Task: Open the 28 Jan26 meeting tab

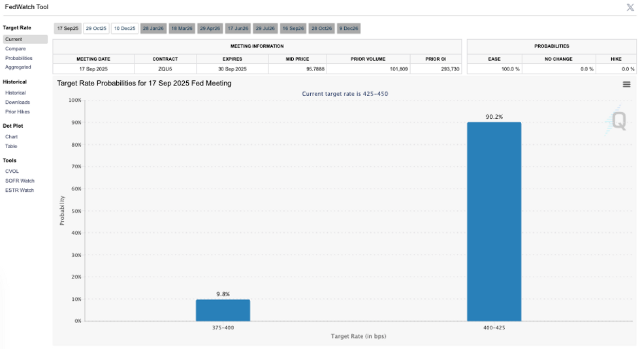Action: (x=153, y=29)
